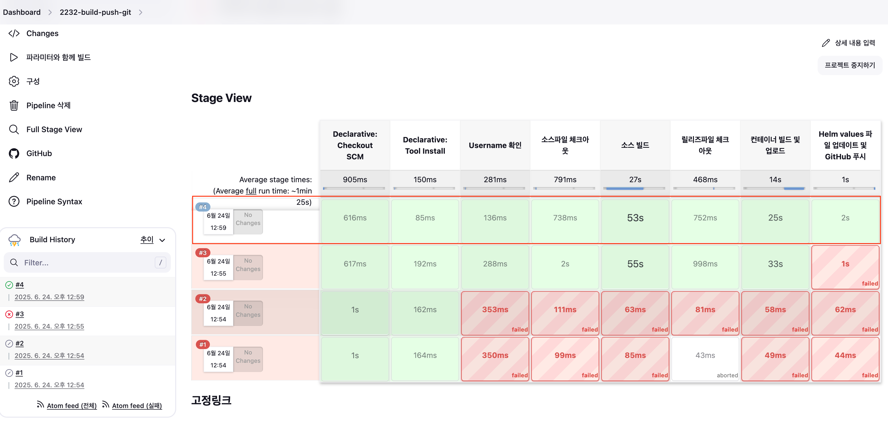Expand the Build History trend chevron

tap(162, 240)
